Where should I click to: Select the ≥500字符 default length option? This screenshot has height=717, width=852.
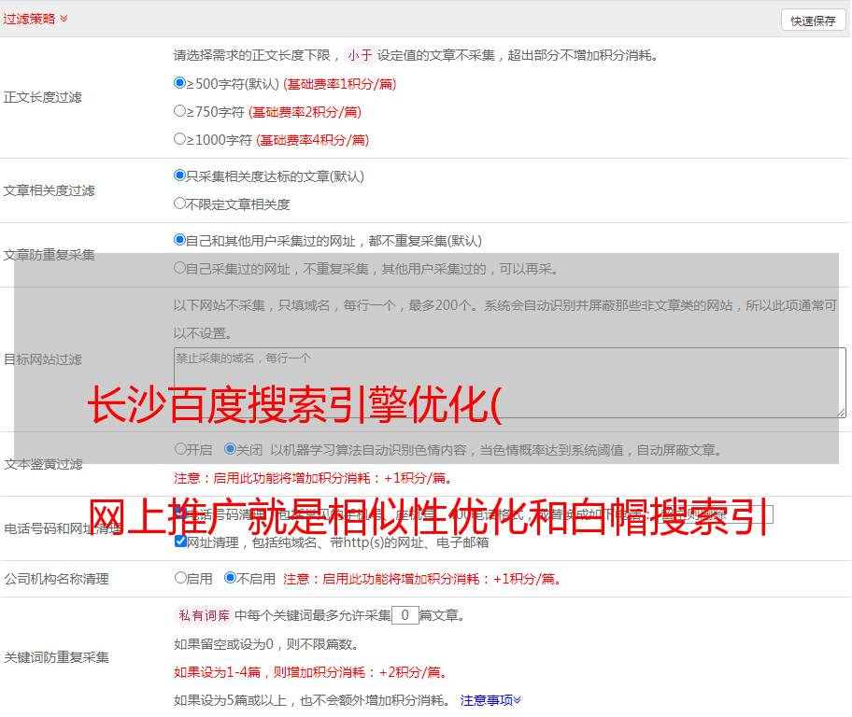180,83
